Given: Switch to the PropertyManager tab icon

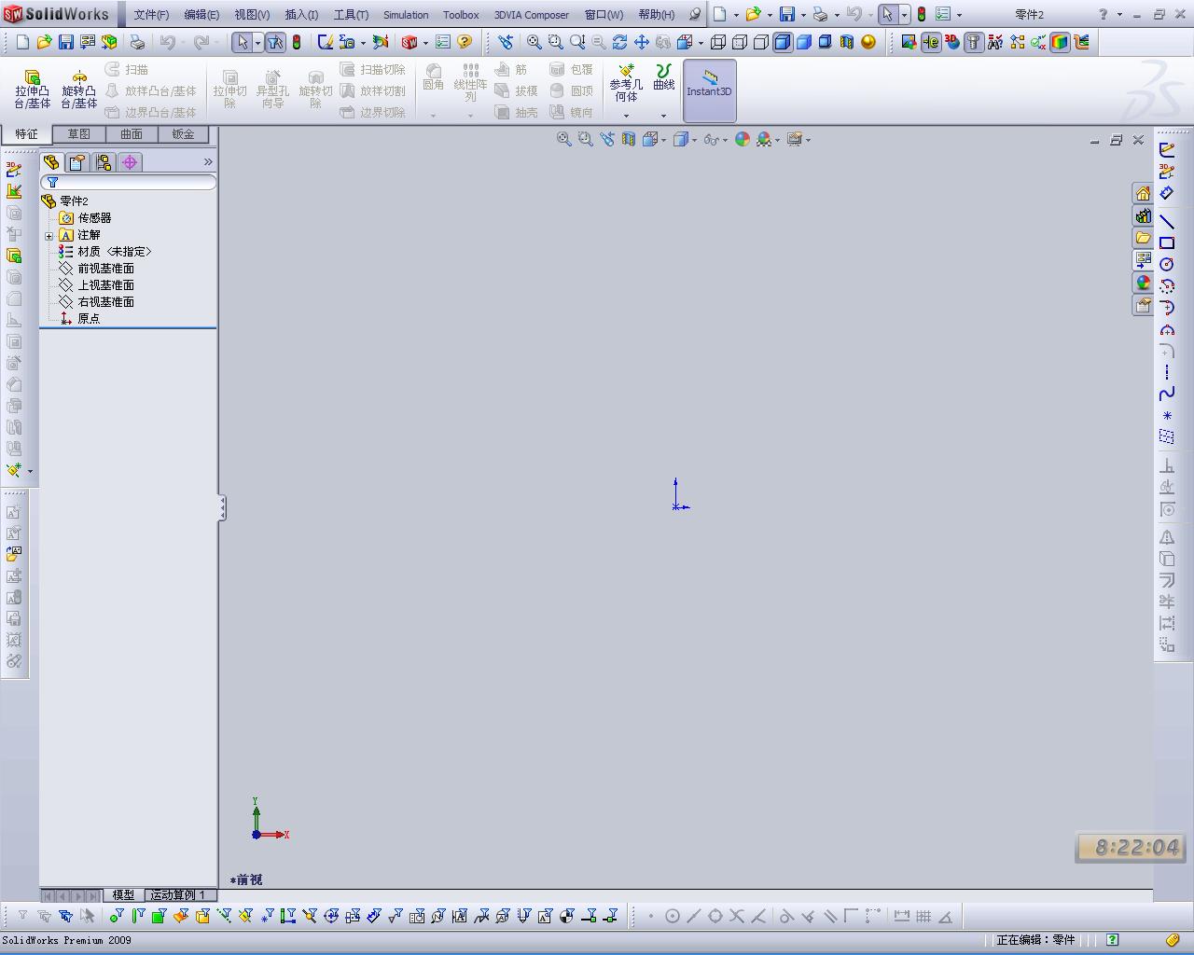Looking at the screenshot, I should pos(77,162).
